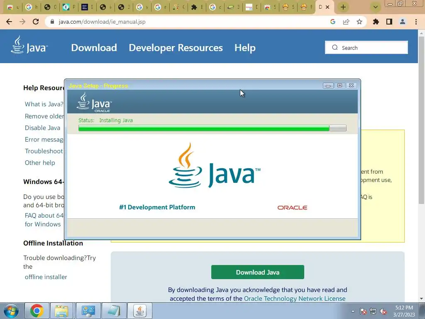Click the browser forward arrow
The image size is (425, 319).
click(22, 22)
